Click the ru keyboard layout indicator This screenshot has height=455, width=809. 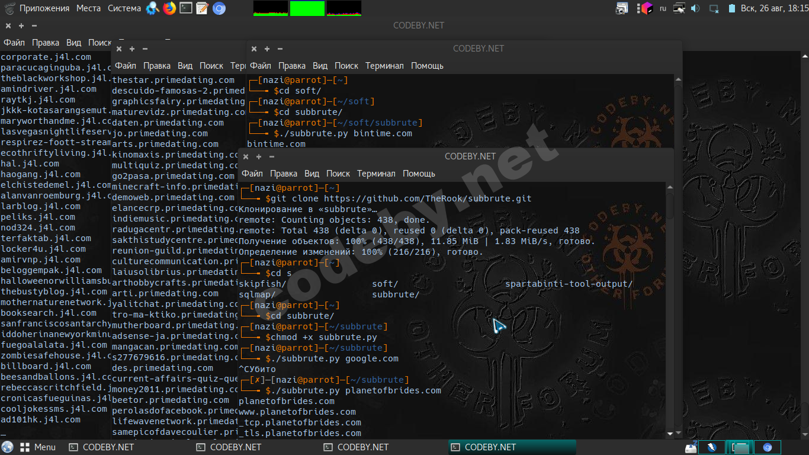[663, 8]
